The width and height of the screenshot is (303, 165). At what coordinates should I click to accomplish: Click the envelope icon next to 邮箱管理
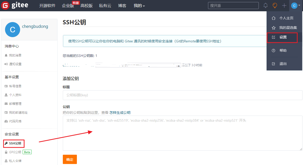pyautogui.click(x=6, y=104)
